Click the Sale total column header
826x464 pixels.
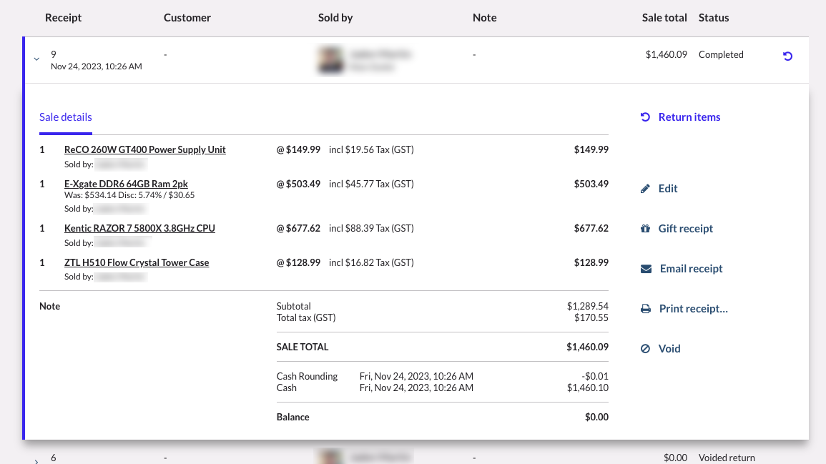tap(664, 17)
